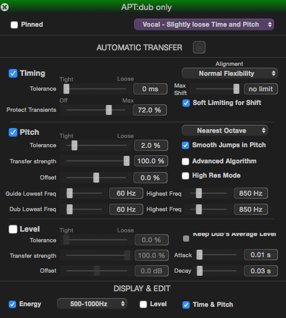Click the Max Shift slider handle
This screenshot has width=286, height=318.
[236, 89]
